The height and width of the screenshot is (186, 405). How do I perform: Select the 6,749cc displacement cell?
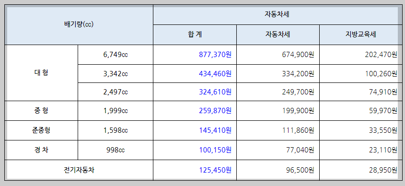pos(116,55)
